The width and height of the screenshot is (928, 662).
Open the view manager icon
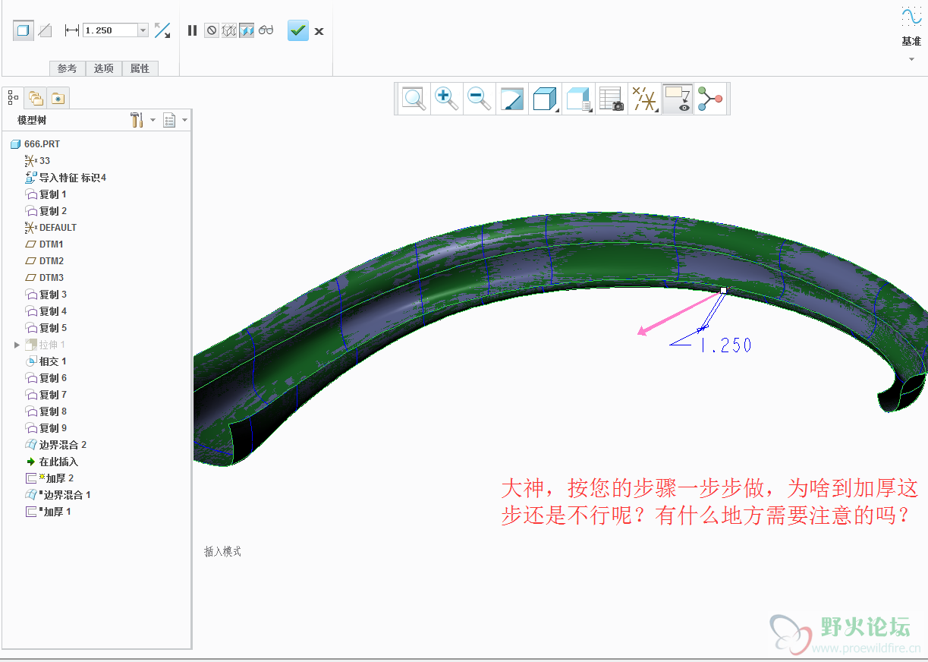pos(611,99)
